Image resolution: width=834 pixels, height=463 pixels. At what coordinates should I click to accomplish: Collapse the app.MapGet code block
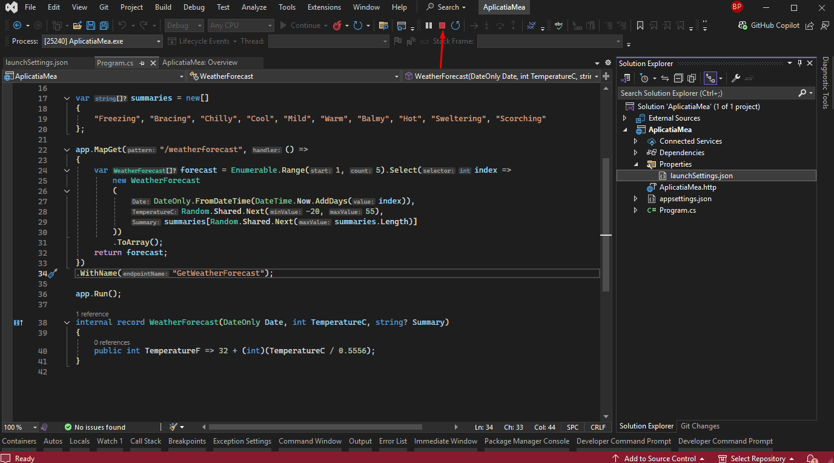67,150
